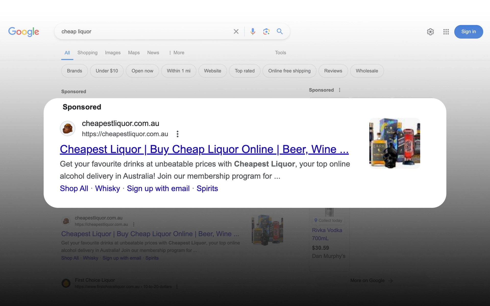This screenshot has width=490, height=306.
Task: Open the Rivka Vodka 700mL product link
Action: (327, 234)
